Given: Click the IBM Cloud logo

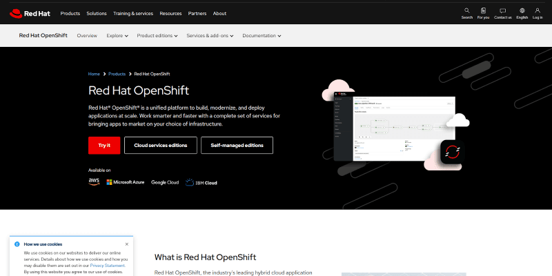Looking at the screenshot, I should 201,182.
